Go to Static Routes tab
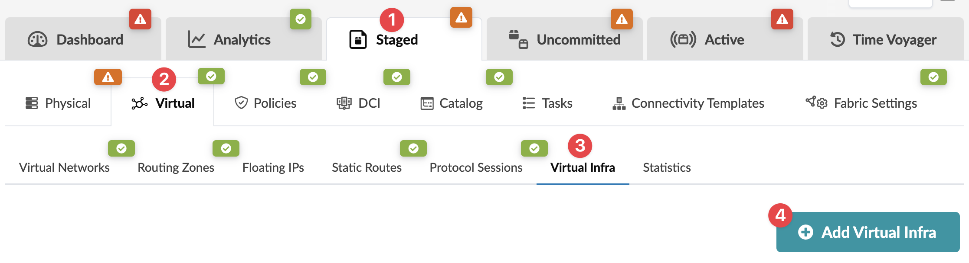Screen dimensions: 969x263 pyautogui.click(x=367, y=168)
